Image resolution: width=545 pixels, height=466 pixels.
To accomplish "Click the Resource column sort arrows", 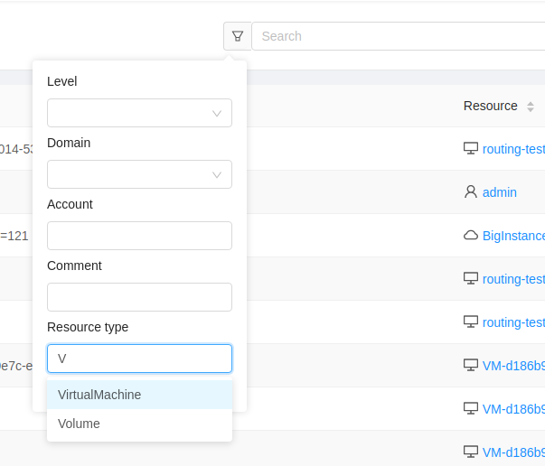I will tap(530, 107).
